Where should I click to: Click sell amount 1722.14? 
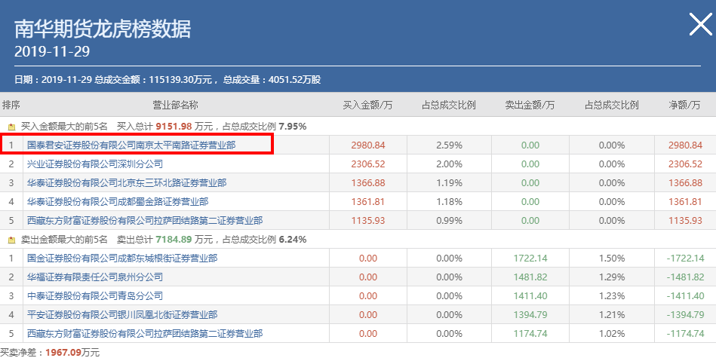[530, 259]
